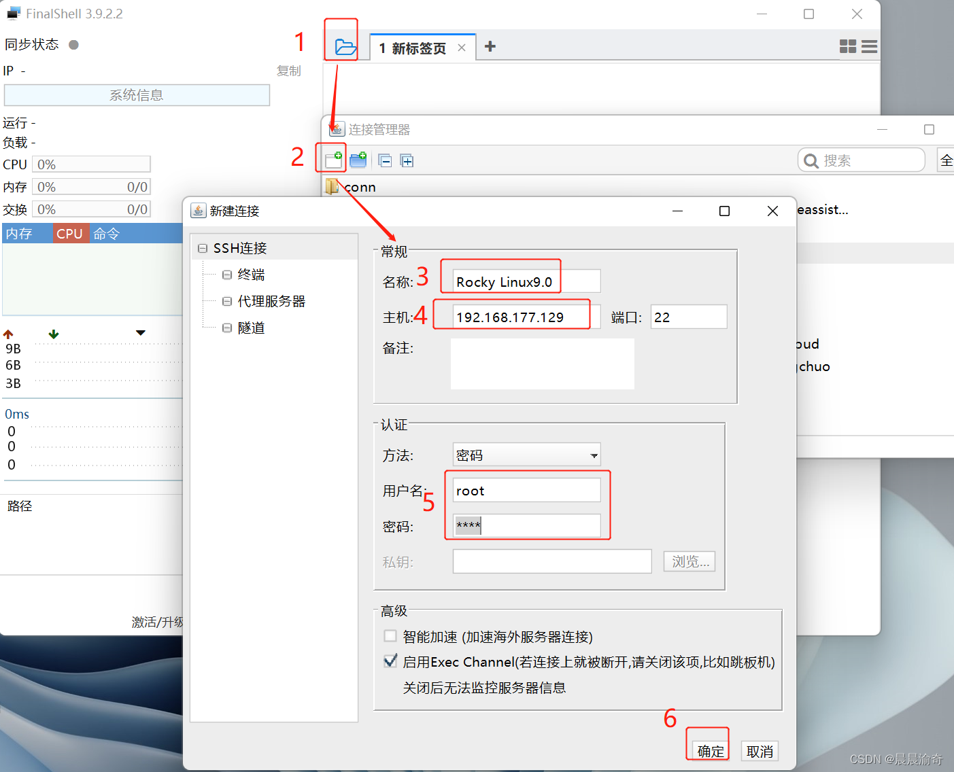Click the sync status indicator dot
The image size is (954, 772).
(x=74, y=45)
